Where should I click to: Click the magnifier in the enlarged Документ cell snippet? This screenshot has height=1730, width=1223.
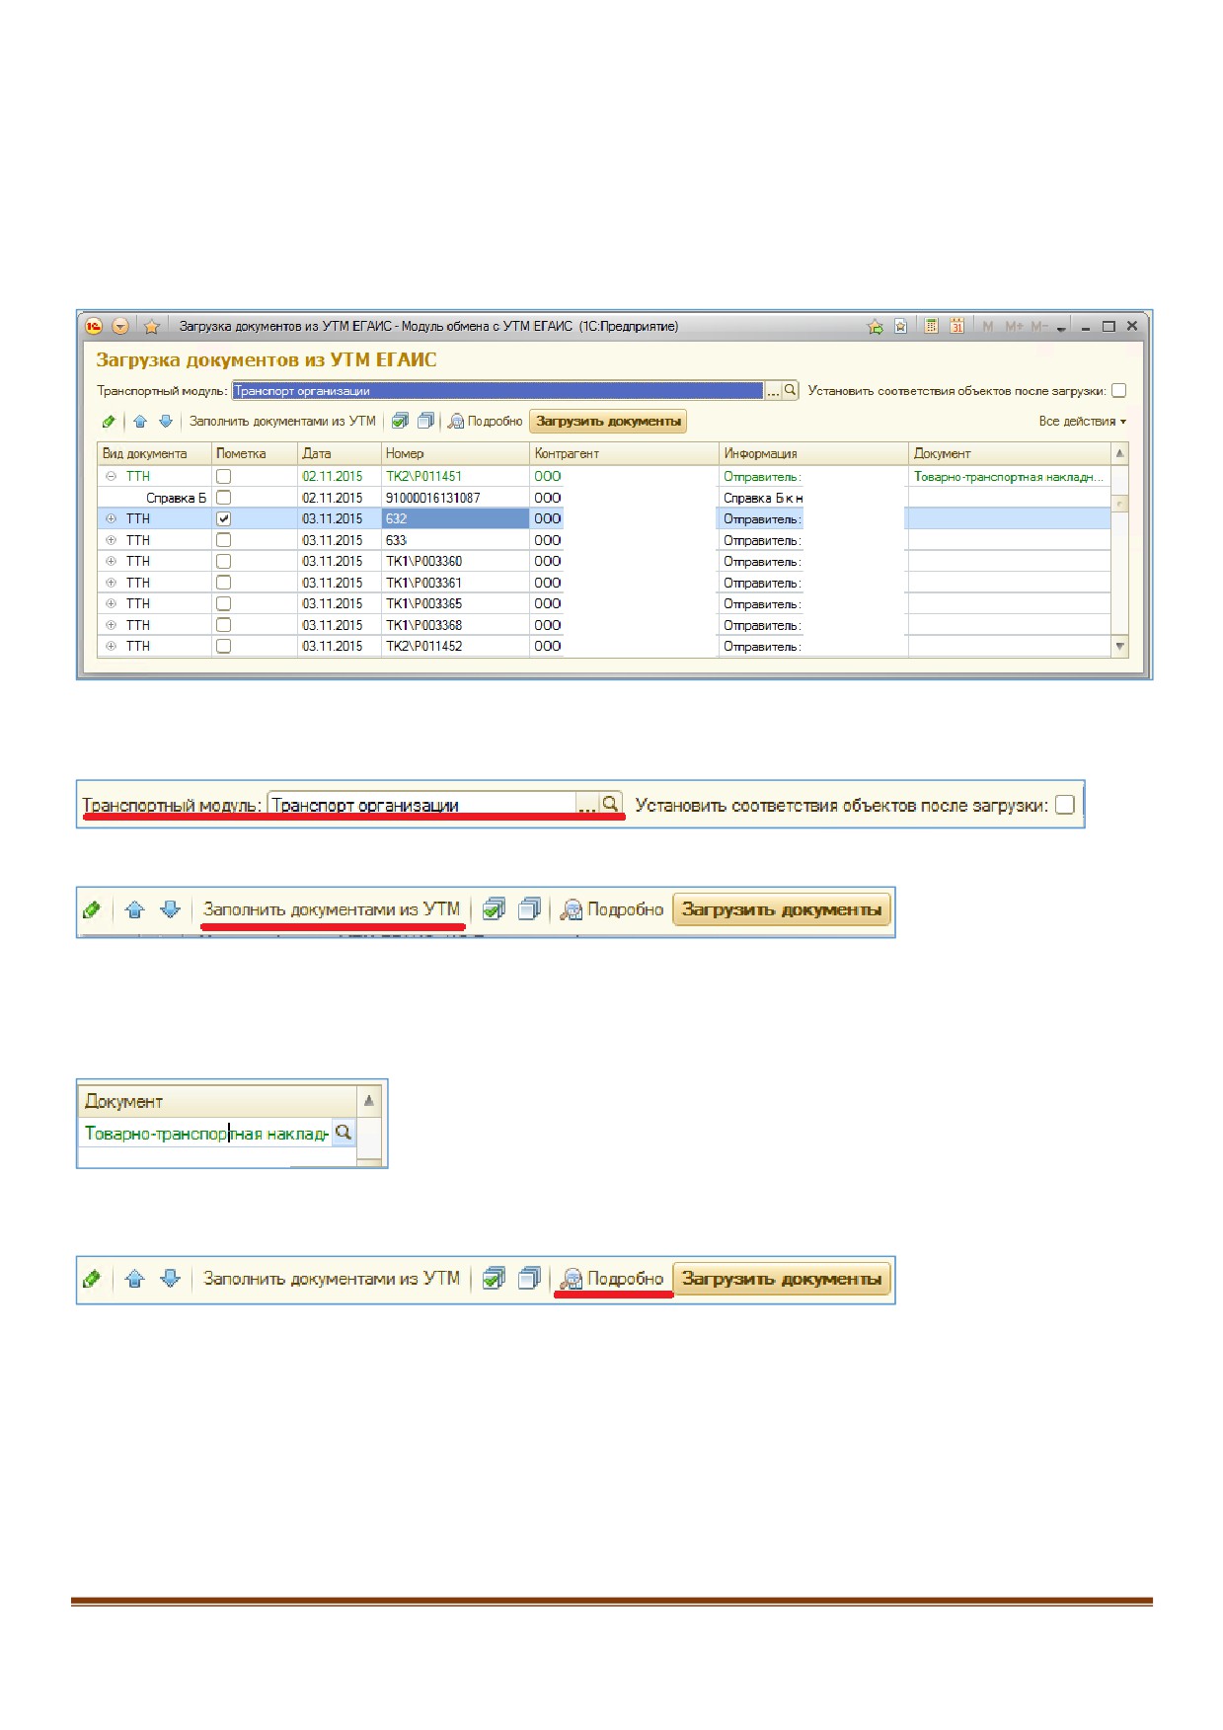(343, 1133)
